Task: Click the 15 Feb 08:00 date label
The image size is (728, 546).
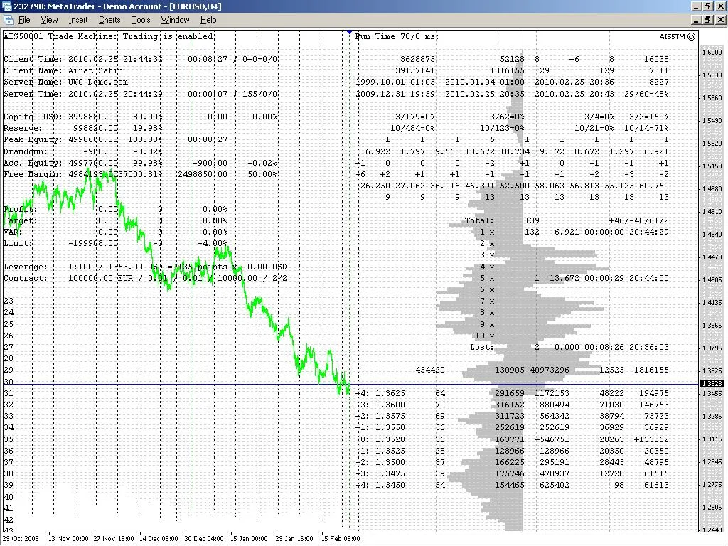Action: (x=341, y=538)
